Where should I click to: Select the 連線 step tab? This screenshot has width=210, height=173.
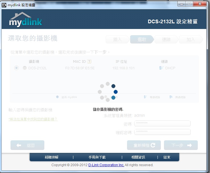(x=167, y=39)
